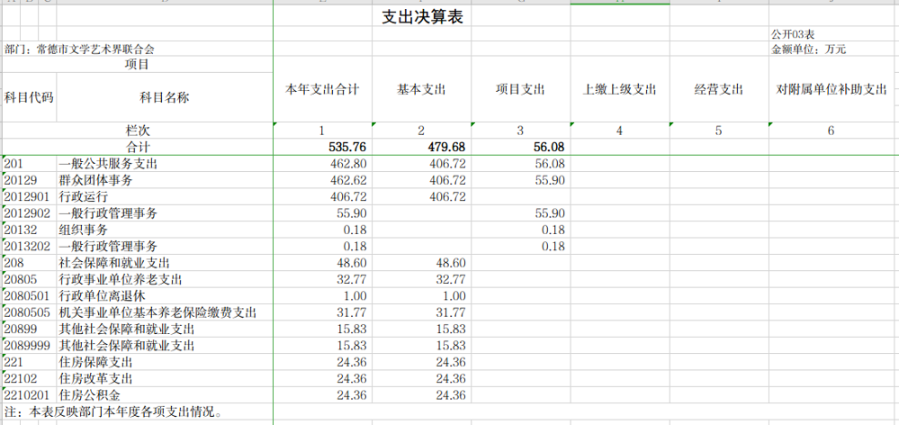Select the 栏次 cell
This screenshot has height=425, width=899.
(137, 131)
